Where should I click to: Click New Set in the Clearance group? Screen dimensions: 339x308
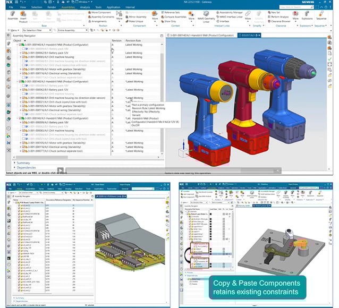(x=274, y=13)
